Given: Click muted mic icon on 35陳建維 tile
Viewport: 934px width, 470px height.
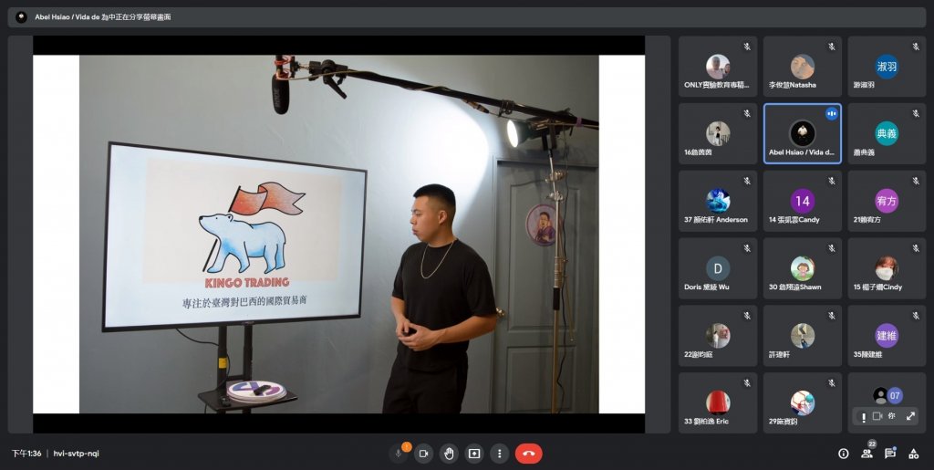Looking at the screenshot, I should 916,316.
